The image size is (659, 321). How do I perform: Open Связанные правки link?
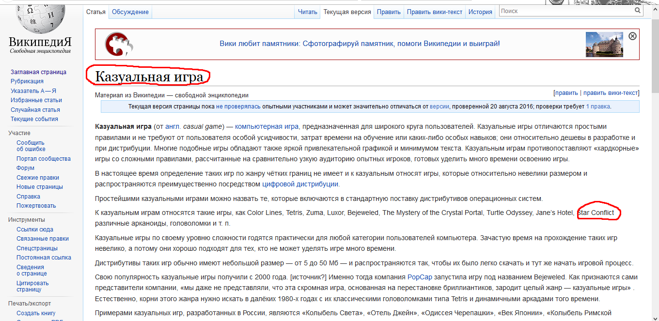pos(43,239)
